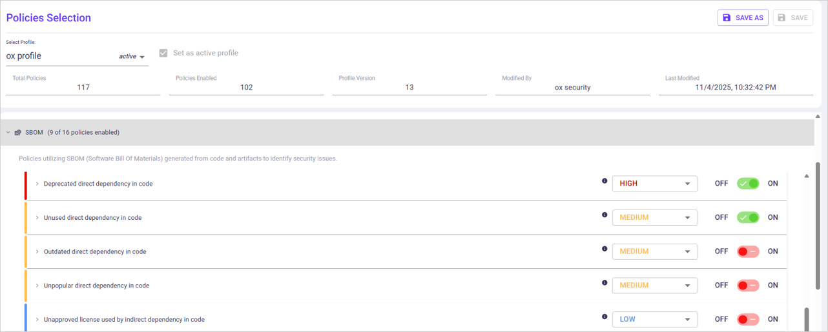Click the disabled Save button
This screenshot has width=828, height=332.
793,18
